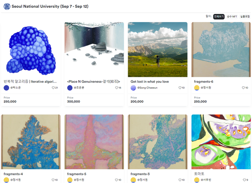This screenshot has width=252, height=183.
Task: Choose the 실물포함 filter option
Action: 245,16
